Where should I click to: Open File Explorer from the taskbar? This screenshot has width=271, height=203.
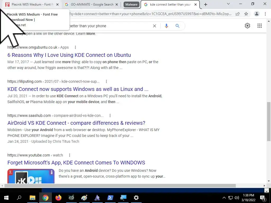(32, 198)
